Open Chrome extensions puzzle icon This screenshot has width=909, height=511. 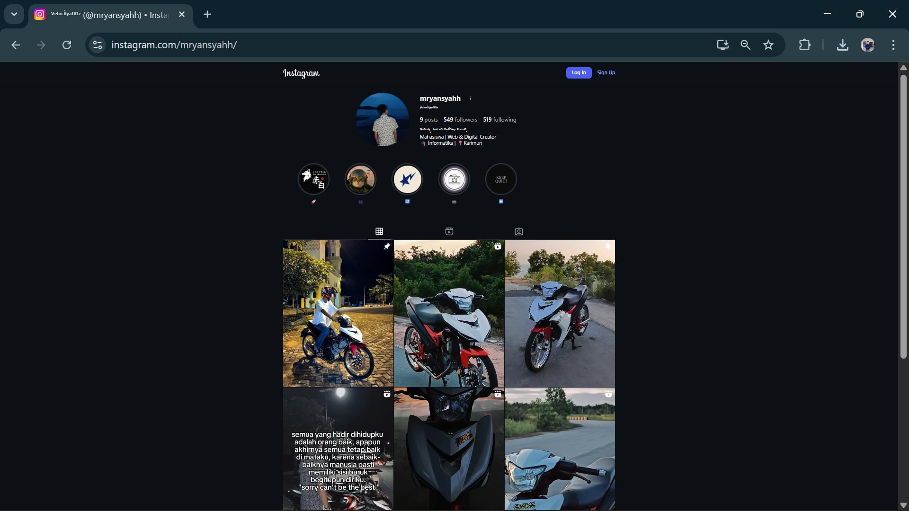pyautogui.click(x=804, y=45)
